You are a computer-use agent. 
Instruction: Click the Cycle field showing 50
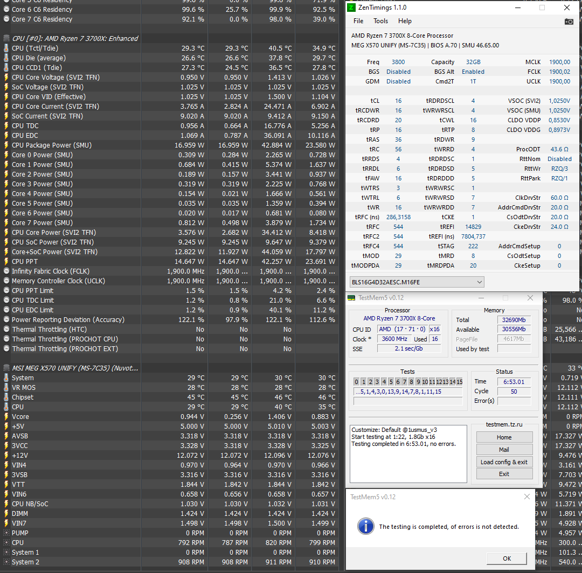click(x=514, y=392)
